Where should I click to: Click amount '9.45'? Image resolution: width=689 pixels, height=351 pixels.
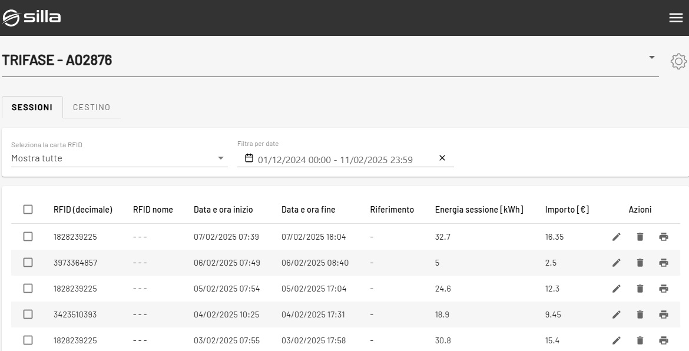pyautogui.click(x=553, y=314)
